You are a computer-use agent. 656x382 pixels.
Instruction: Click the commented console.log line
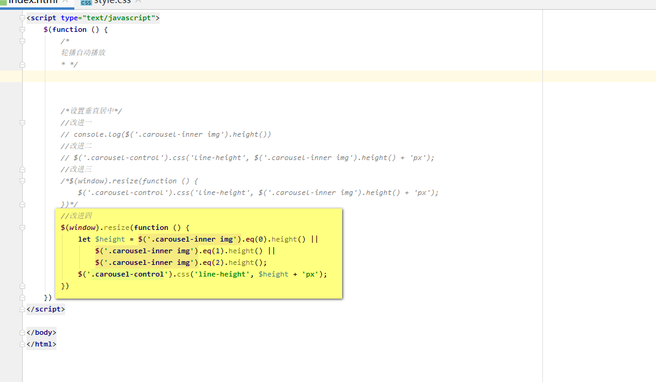tap(166, 134)
